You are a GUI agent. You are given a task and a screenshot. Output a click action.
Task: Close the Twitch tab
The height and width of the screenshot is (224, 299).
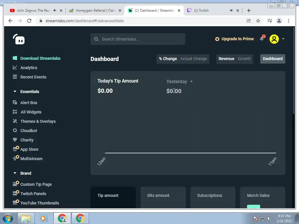pyautogui.click(x=238, y=10)
